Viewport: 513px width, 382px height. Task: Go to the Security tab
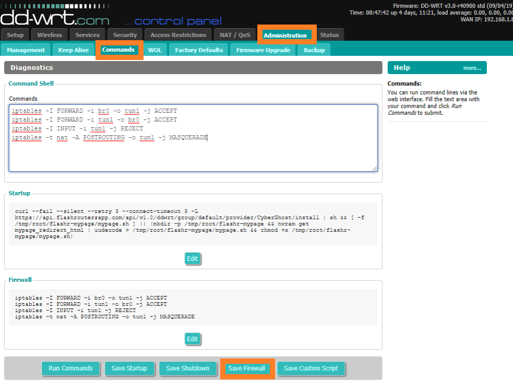[x=125, y=35]
